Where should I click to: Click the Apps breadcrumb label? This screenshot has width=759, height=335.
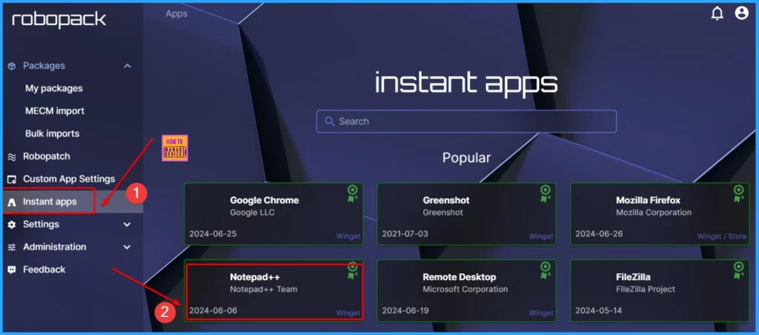(x=176, y=13)
